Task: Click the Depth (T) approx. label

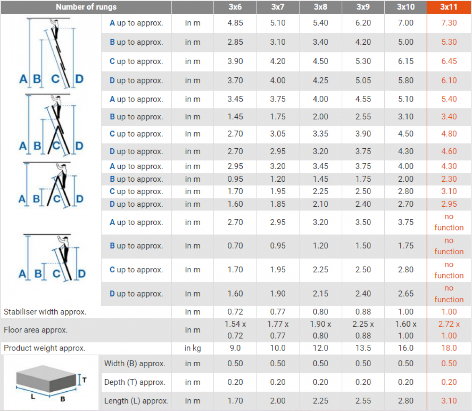Action: [135, 382]
